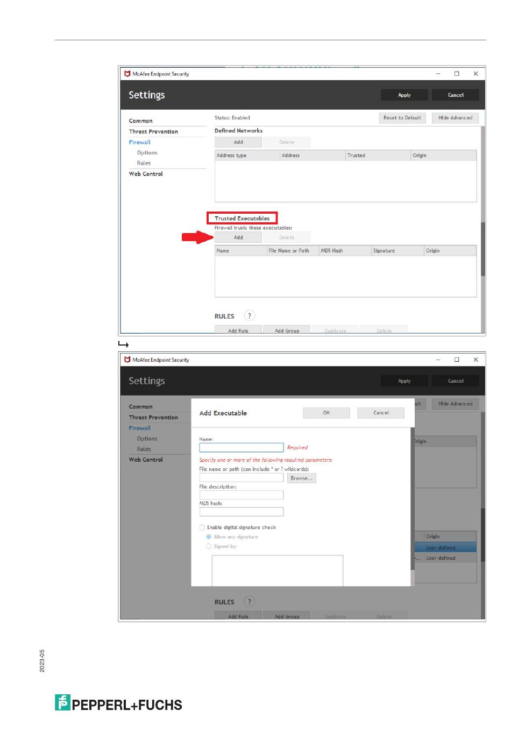Focus the Name field in Add Executable

(x=242, y=447)
